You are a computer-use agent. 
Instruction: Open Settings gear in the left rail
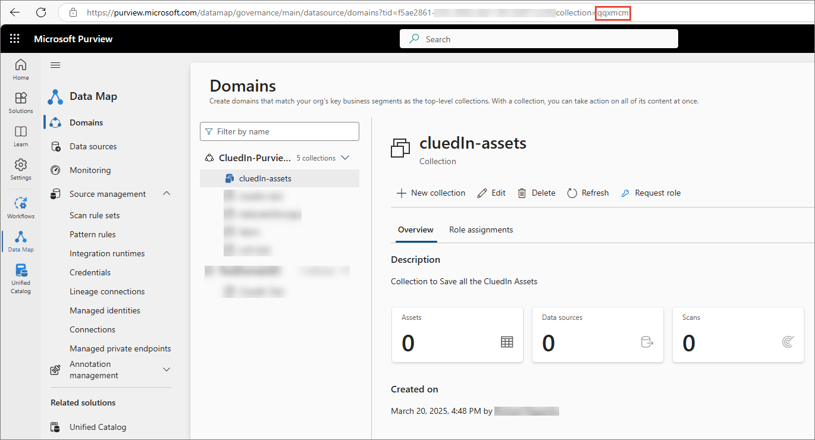21,169
